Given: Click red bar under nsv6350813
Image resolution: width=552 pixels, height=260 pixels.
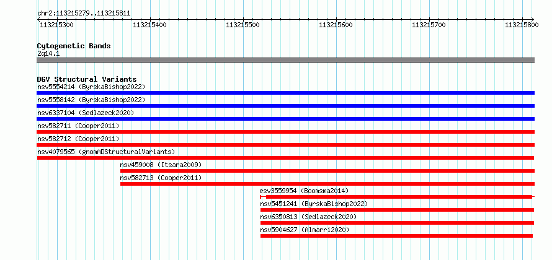Looking at the screenshot, I should pos(397,223).
